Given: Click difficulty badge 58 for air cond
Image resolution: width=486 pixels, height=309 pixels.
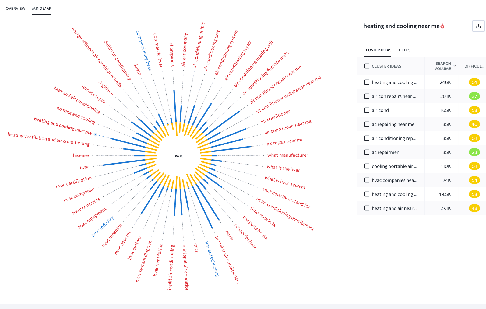Looking at the screenshot, I should 474,110.
